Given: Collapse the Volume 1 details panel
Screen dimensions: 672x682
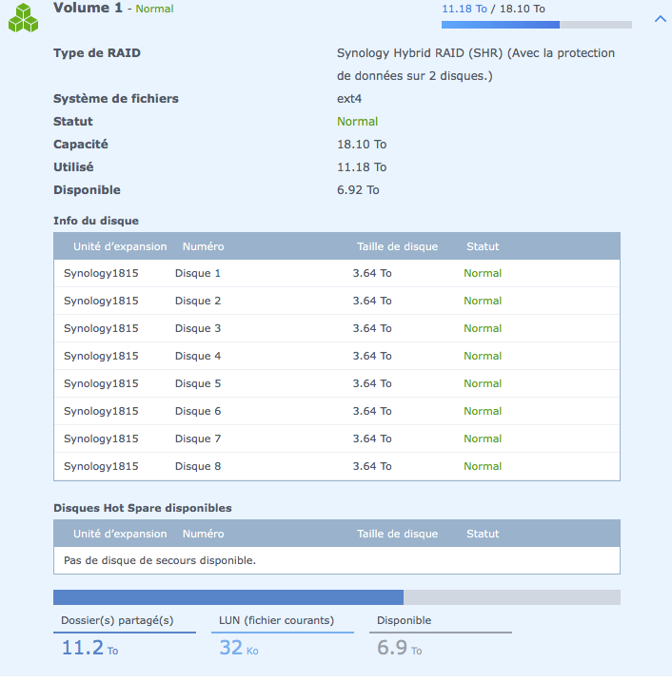Looking at the screenshot, I should click(659, 18).
